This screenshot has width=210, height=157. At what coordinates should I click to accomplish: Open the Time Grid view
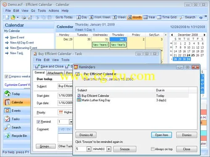click(x=167, y=17)
